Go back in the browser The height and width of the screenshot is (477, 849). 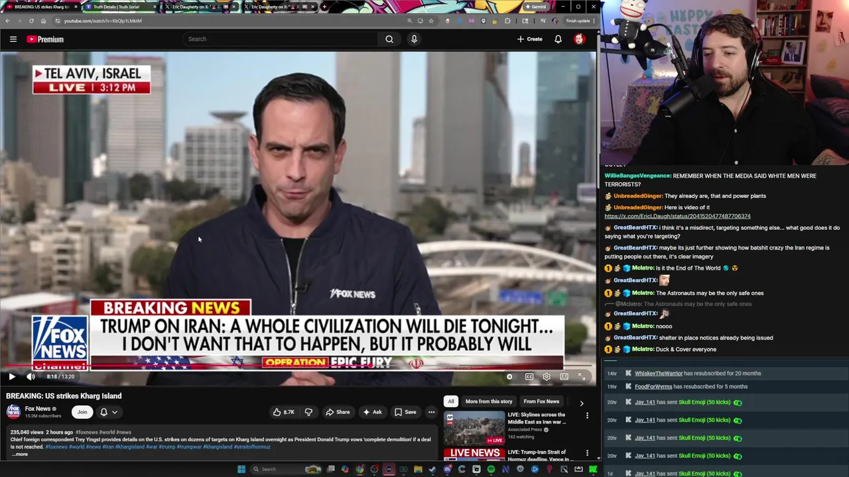(7, 21)
